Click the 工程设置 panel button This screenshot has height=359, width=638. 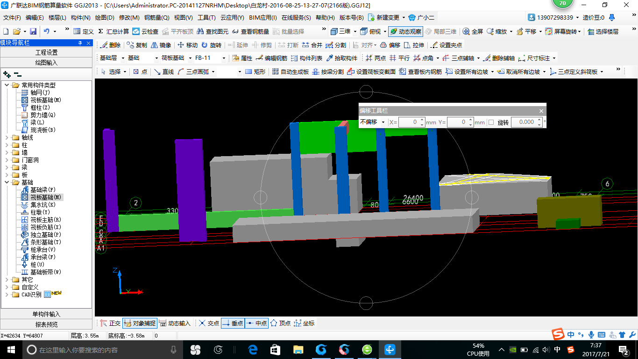tap(46, 52)
